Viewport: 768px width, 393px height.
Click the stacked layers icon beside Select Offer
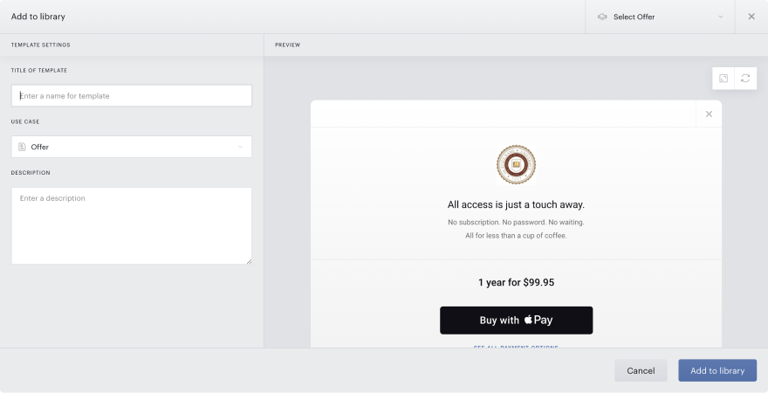coord(602,17)
